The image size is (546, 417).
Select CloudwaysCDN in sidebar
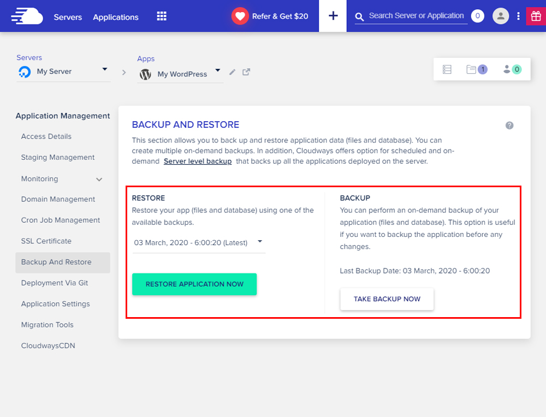[x=48, y=345]
